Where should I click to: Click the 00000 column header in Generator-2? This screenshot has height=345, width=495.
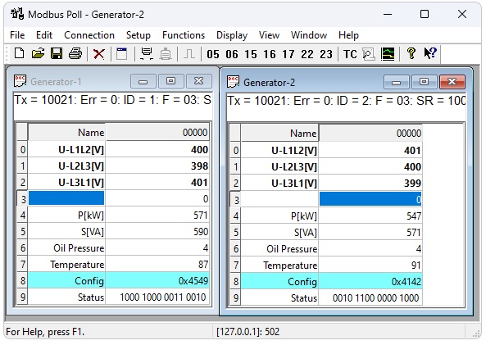(370, 134)
